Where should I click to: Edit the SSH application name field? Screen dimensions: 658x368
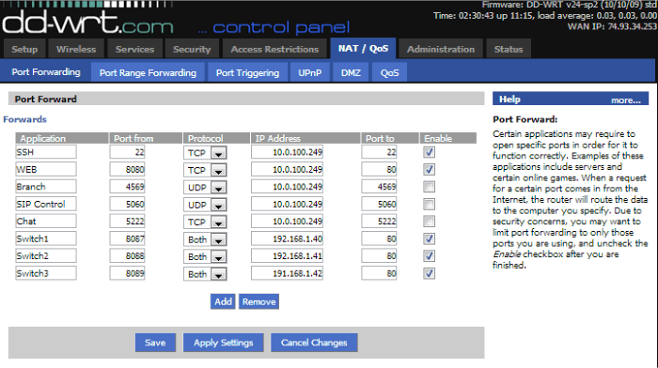[46, 152]
